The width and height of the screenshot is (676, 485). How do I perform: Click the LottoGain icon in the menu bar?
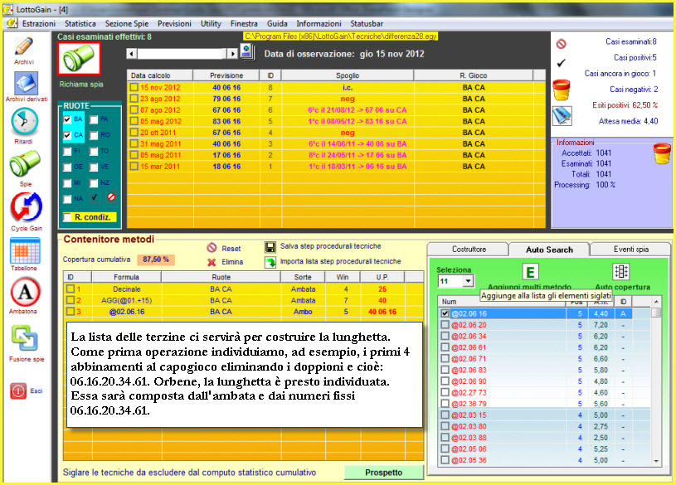[12, 23]
